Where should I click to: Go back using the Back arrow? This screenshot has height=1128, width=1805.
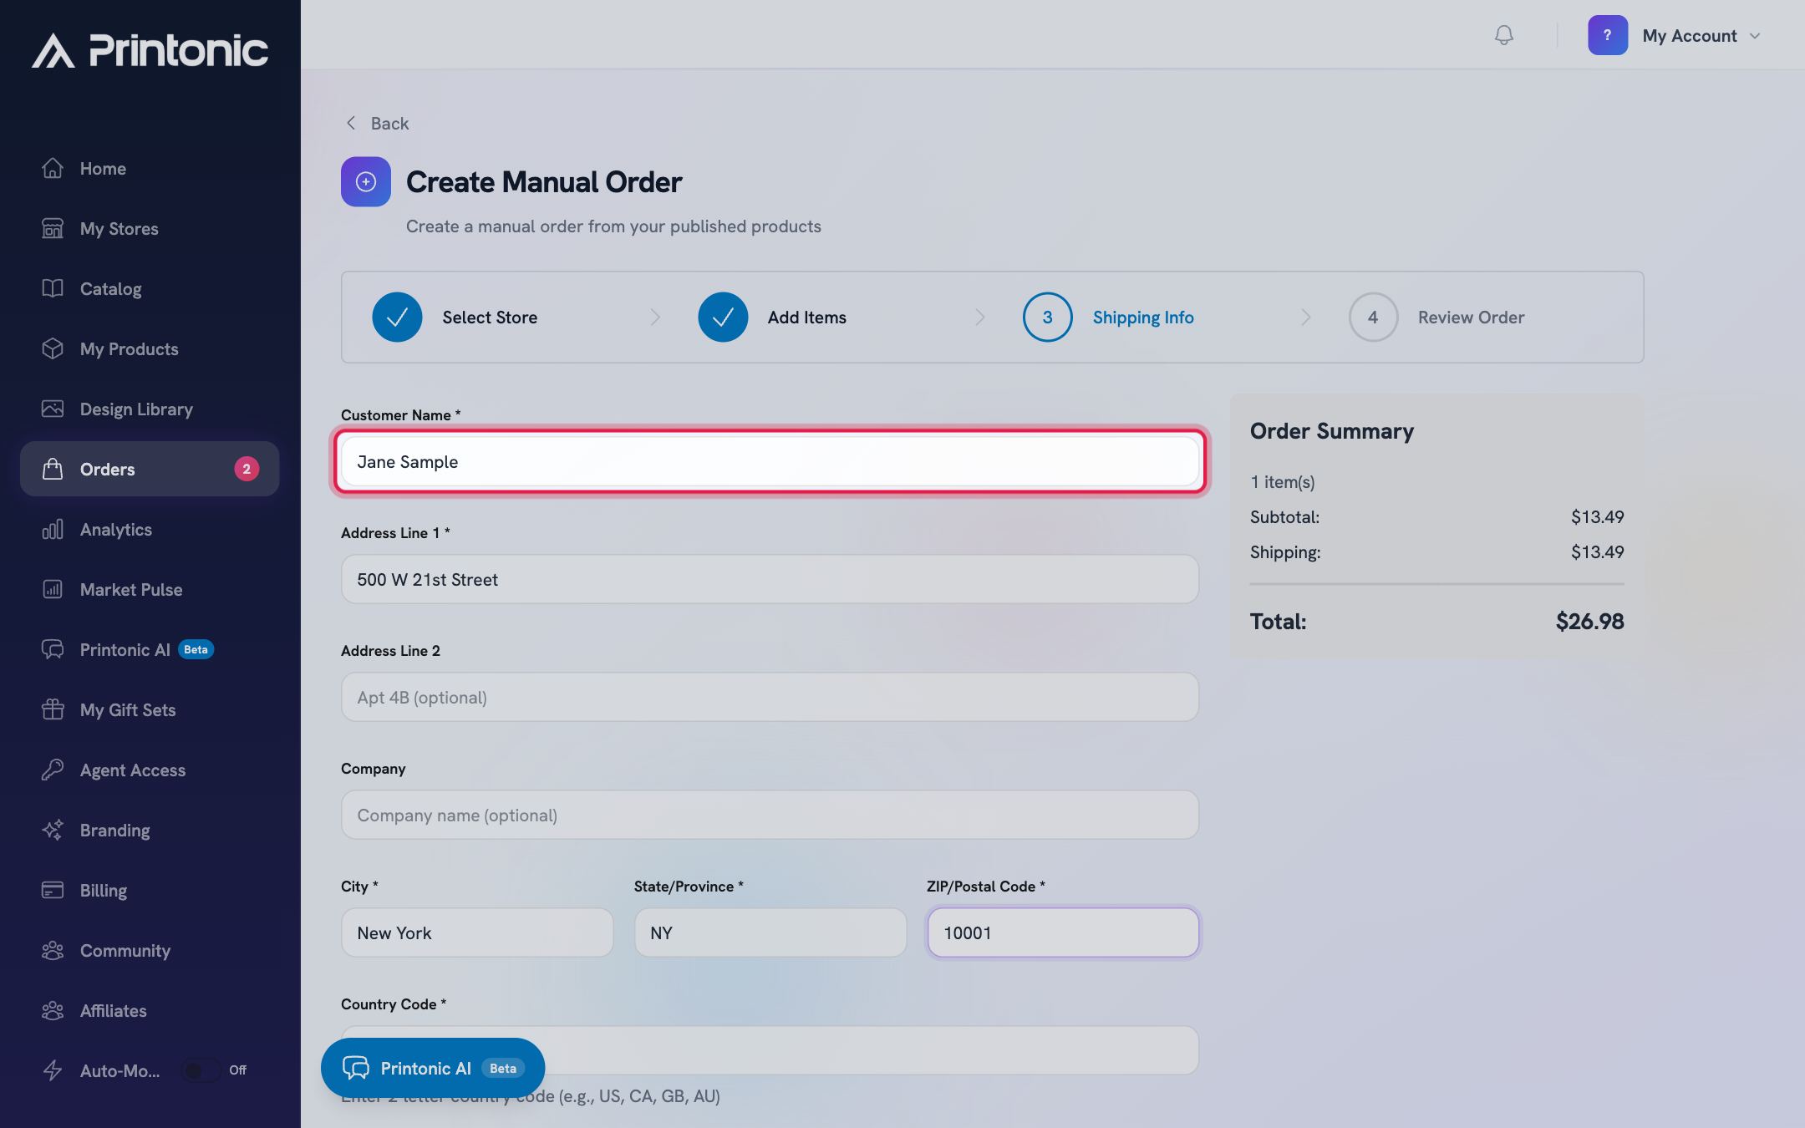tap(377, 123)
